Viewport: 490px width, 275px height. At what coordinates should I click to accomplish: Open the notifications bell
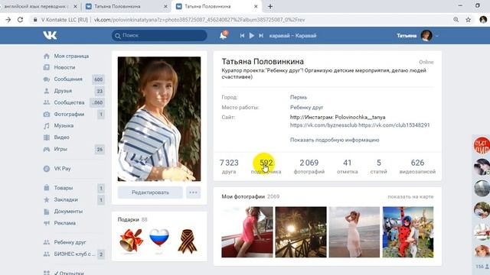(223, 35)
